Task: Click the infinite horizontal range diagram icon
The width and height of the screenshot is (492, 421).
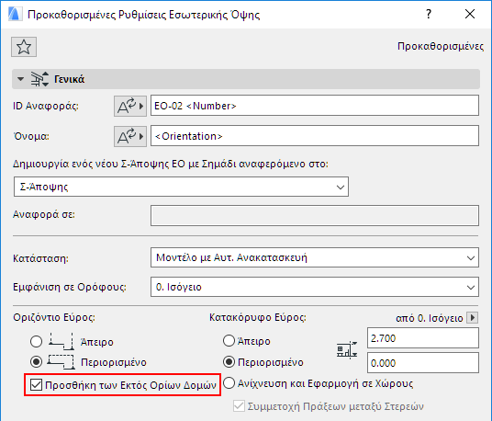Action: [x=61, y=342]
